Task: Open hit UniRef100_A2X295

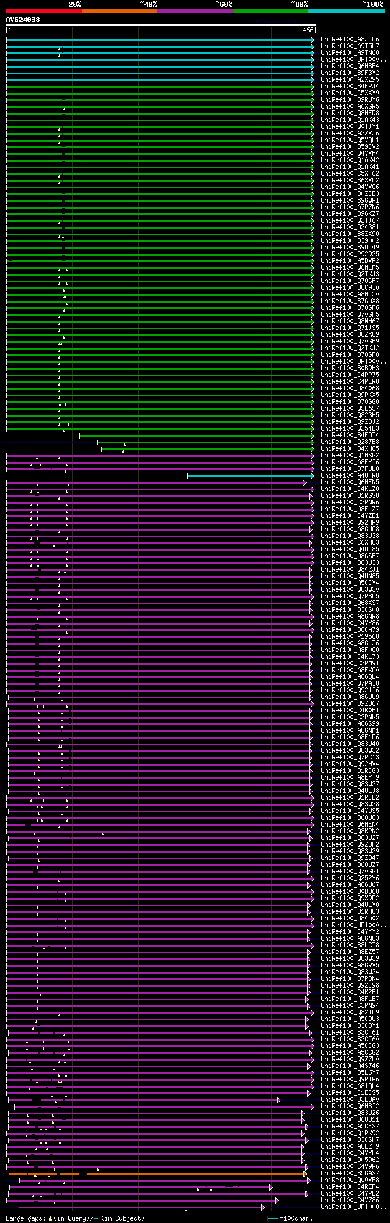Action: point(350,79)
